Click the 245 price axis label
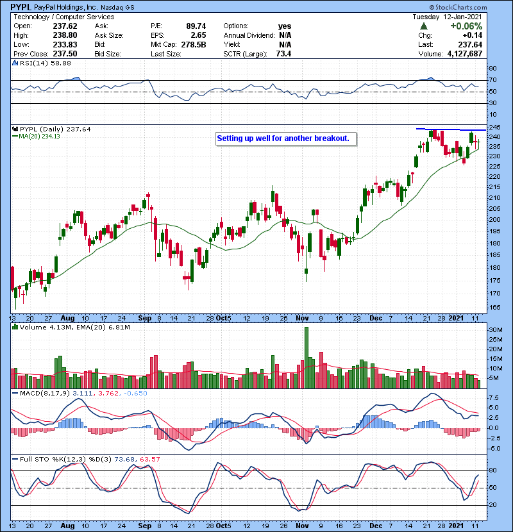This screenshot has height=532, width=513. [x=494, y=128]
